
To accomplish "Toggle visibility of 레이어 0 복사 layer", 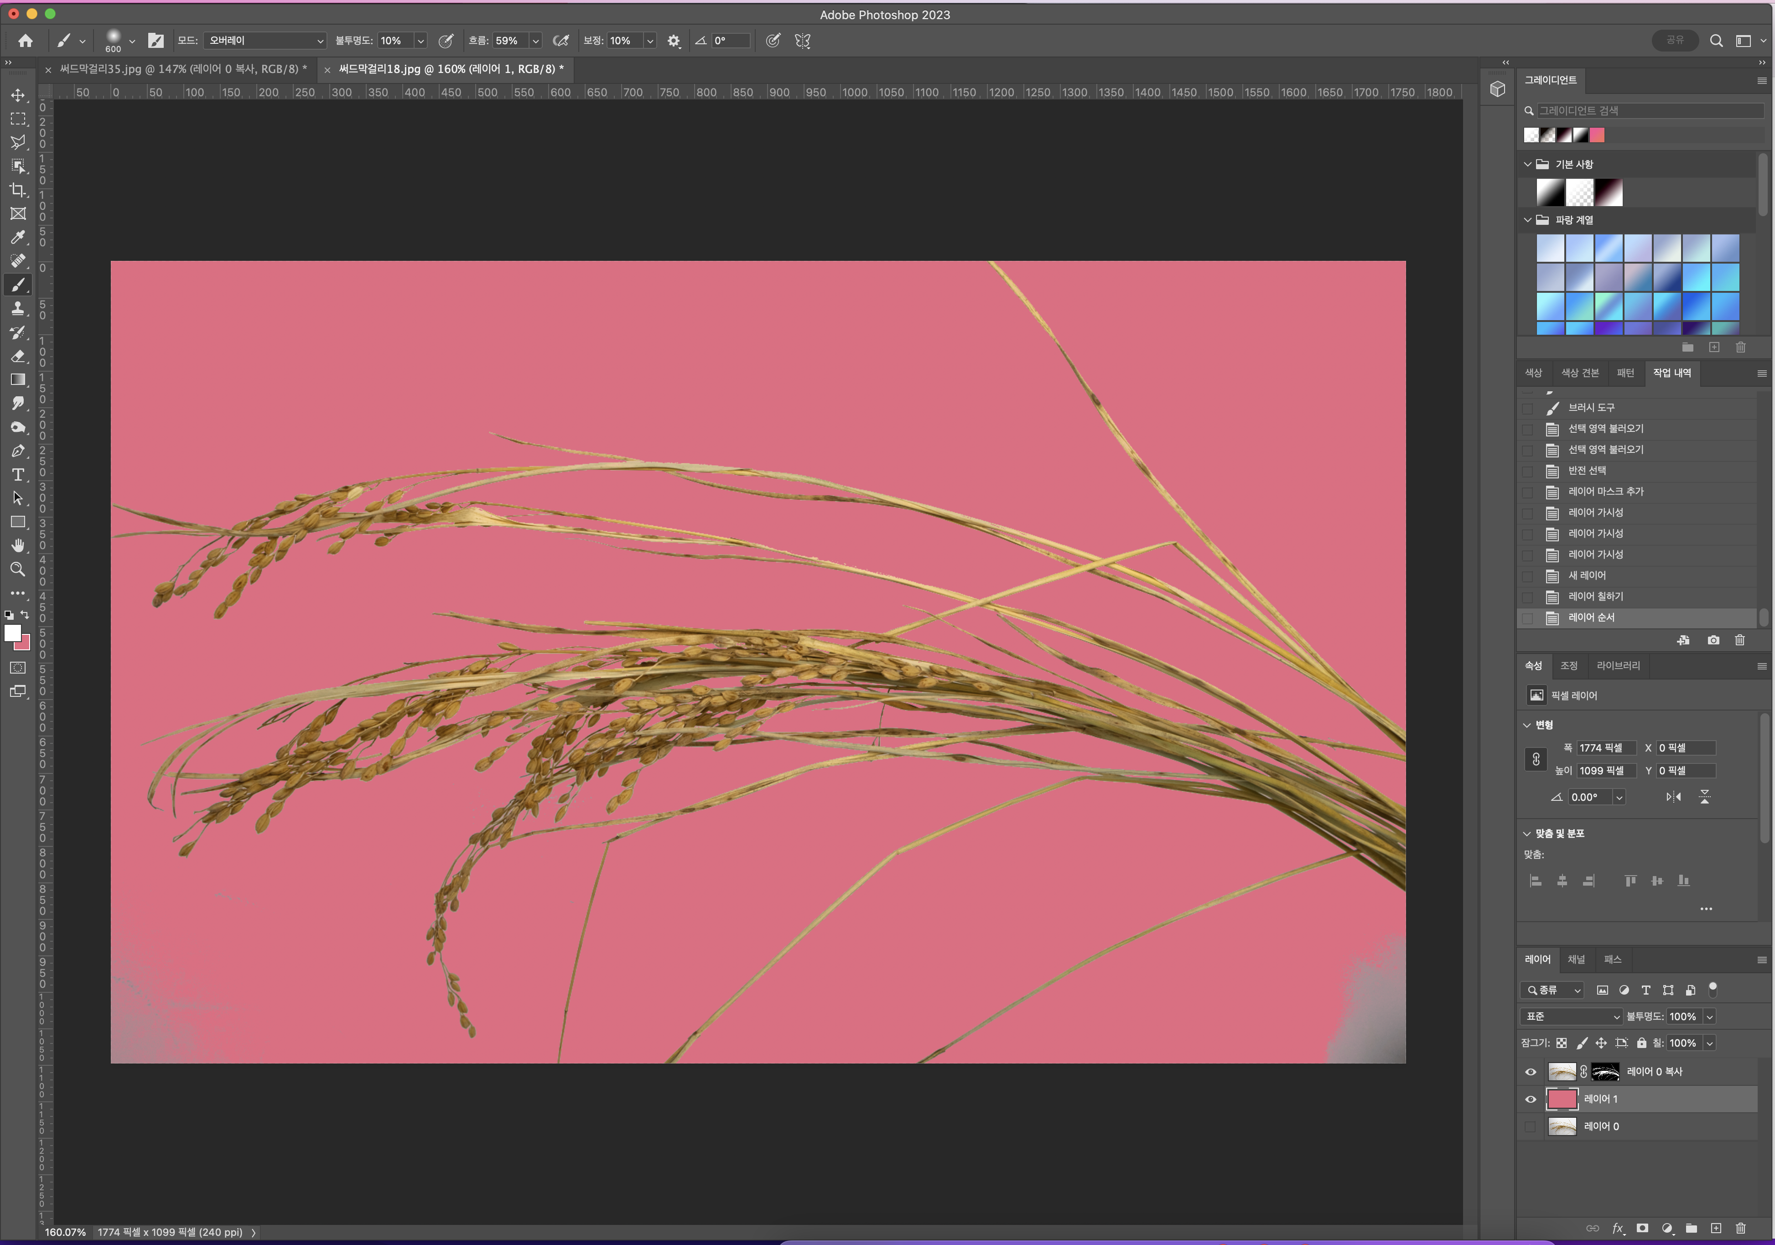I will tap(1530, 1071).
